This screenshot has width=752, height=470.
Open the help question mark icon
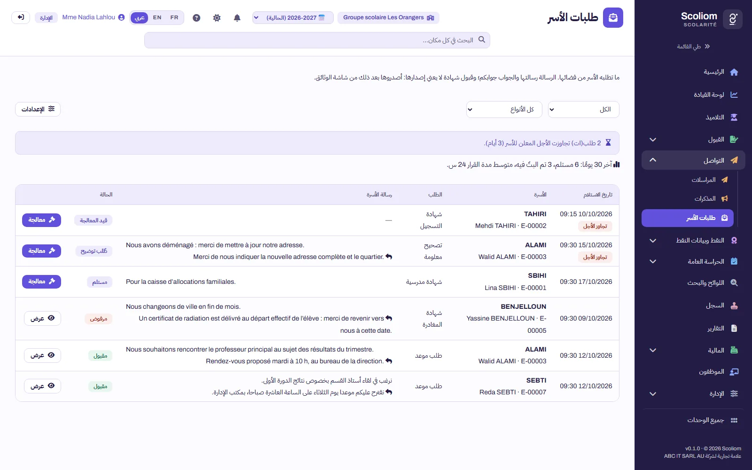(196, 18)
